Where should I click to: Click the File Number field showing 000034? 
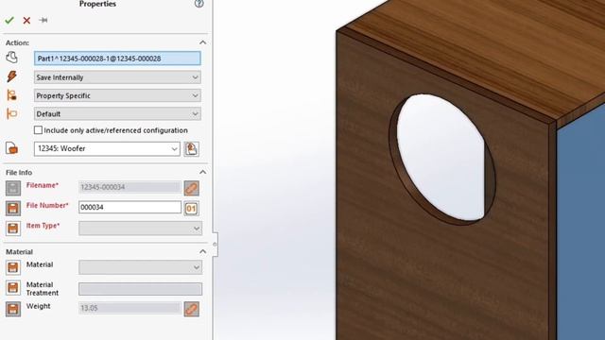point(130,207)
